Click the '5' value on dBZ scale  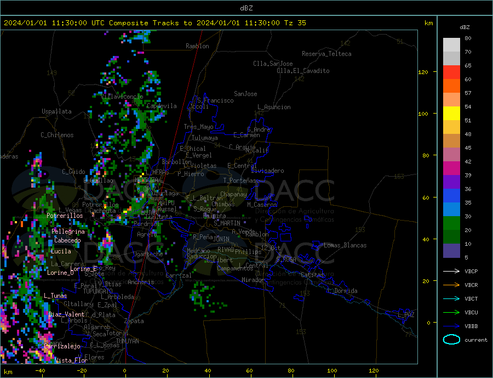point(466,257)
